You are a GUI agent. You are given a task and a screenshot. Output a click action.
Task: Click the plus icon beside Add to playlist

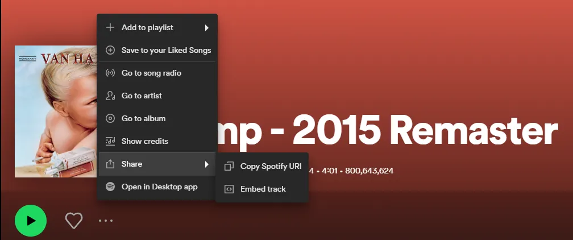(110, 27)
